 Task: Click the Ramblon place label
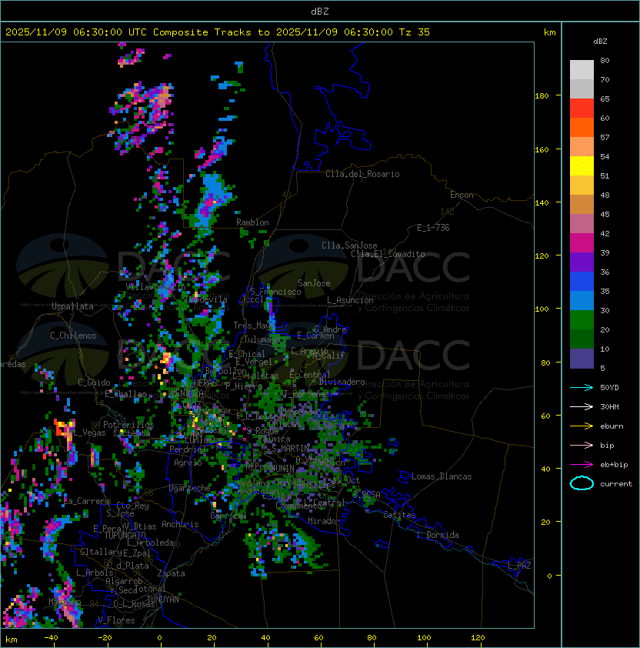[252, 222]
